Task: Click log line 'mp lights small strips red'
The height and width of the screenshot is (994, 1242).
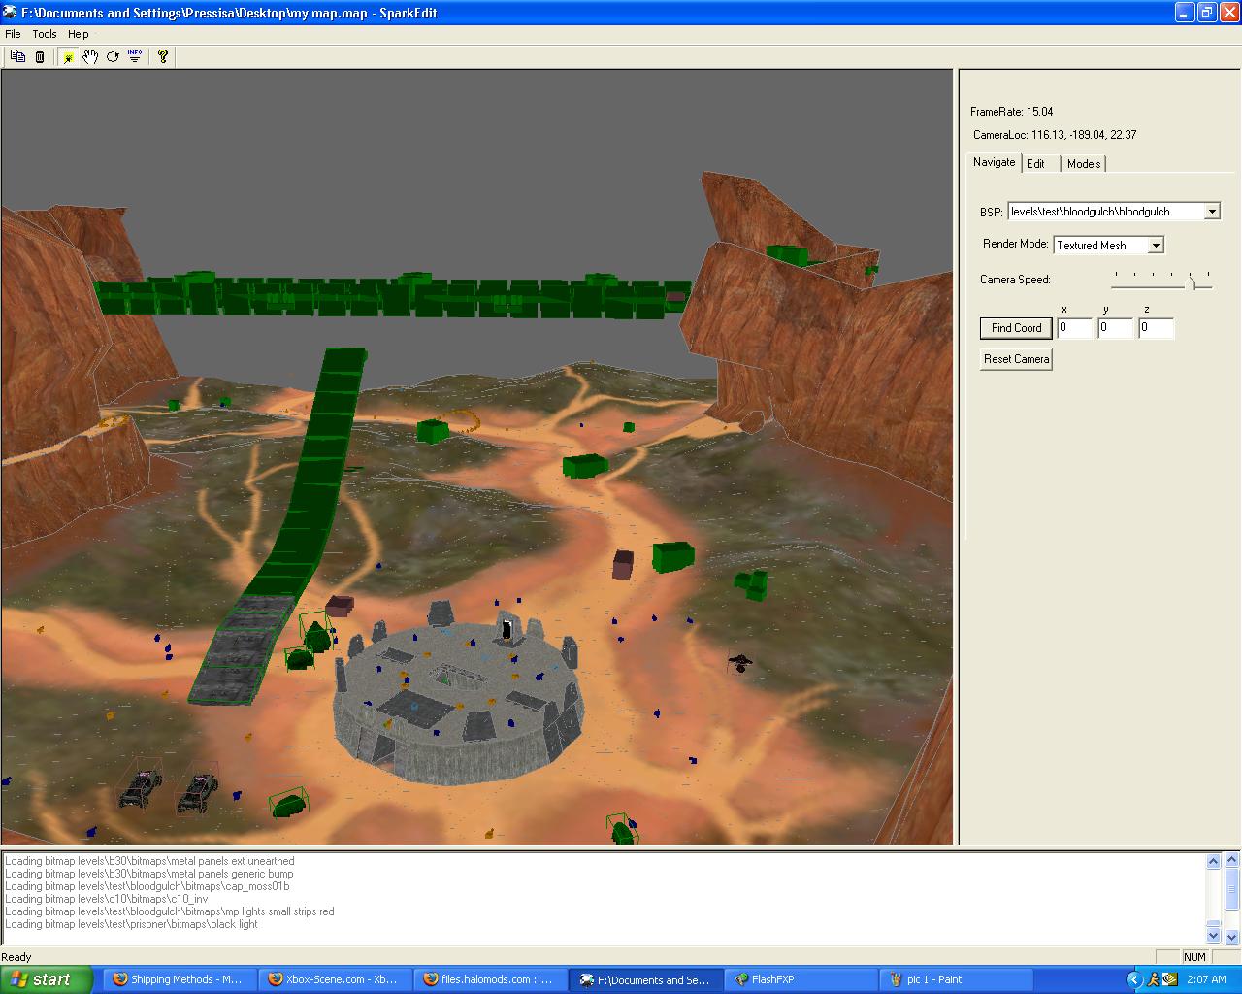Action: click(x=169, y=911)
